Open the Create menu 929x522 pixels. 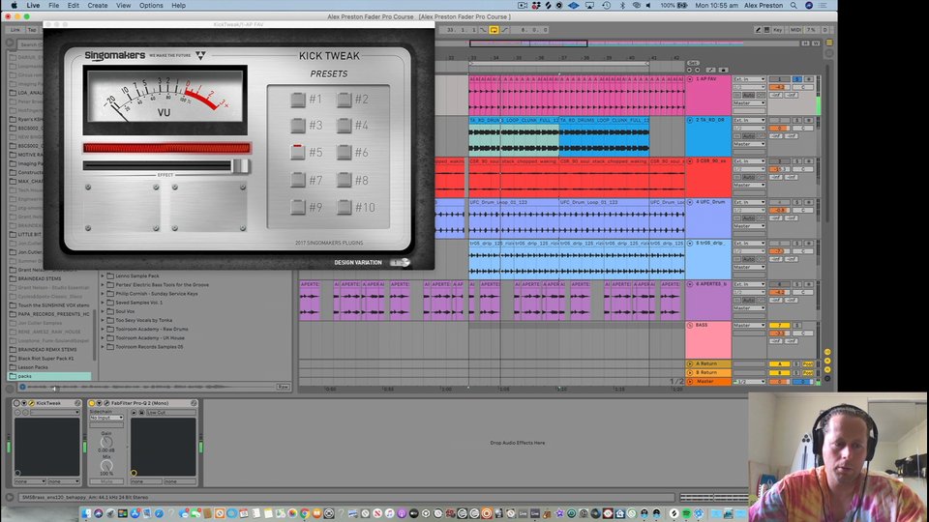pos(98,6)
